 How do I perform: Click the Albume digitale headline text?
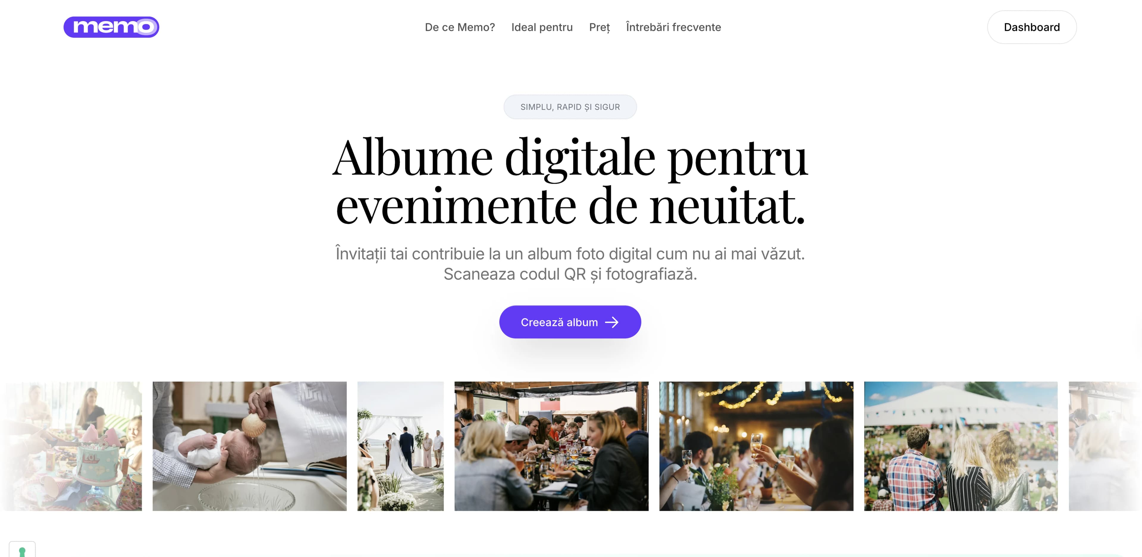pyautogui.click(x=570, y=181)
